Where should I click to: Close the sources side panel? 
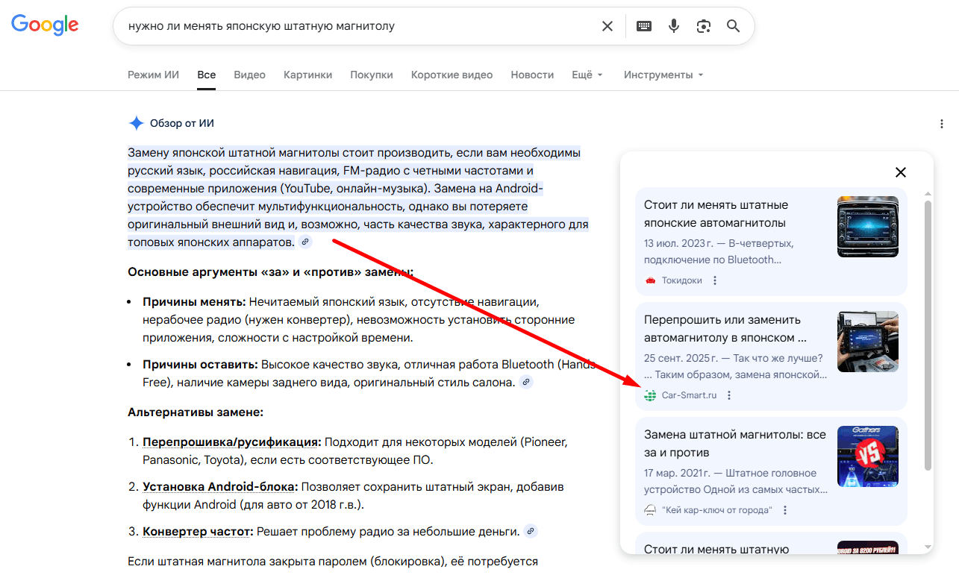coord(901,172)
